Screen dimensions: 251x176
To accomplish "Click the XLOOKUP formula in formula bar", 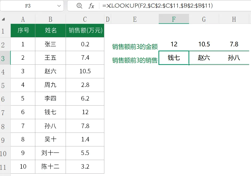I will pyautogui.click(x=157, y=6).
